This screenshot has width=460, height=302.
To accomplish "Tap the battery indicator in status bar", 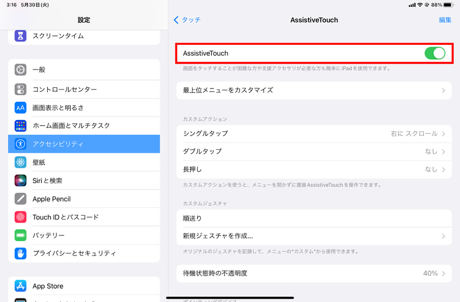I will tap(448, 5).
